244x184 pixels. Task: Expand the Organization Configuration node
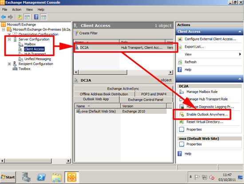[9, 34]
